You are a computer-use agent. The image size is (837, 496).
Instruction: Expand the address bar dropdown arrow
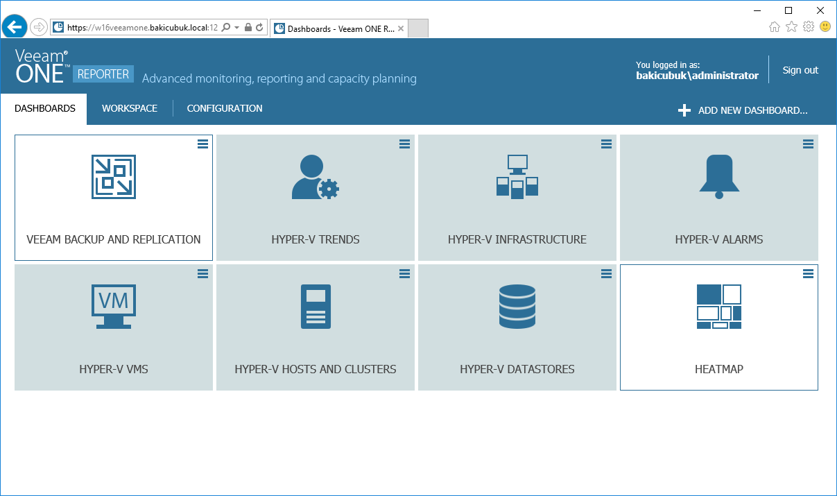point(237,28)
